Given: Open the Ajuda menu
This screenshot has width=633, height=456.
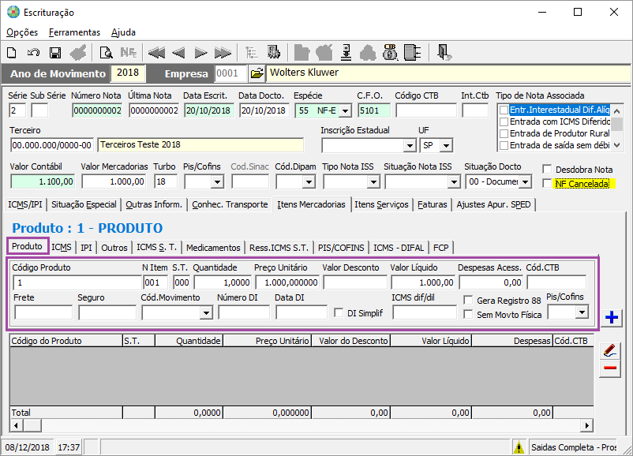Looking at the screenshot, I should coord(124,32).
